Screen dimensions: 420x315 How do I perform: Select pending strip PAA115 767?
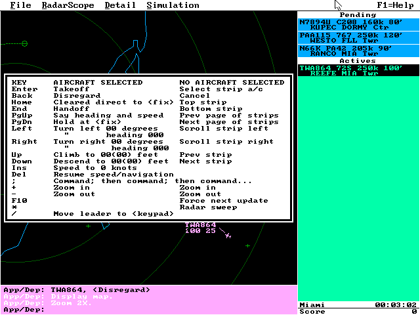click(x=358, y=38)
